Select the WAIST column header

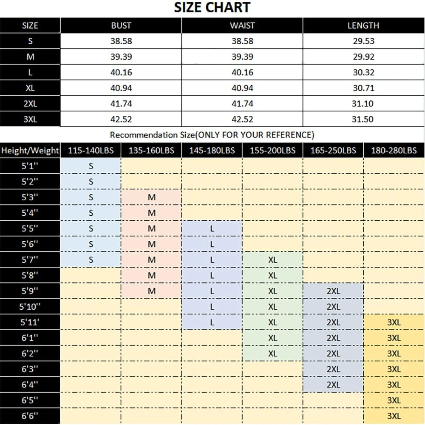click(242, 26)
